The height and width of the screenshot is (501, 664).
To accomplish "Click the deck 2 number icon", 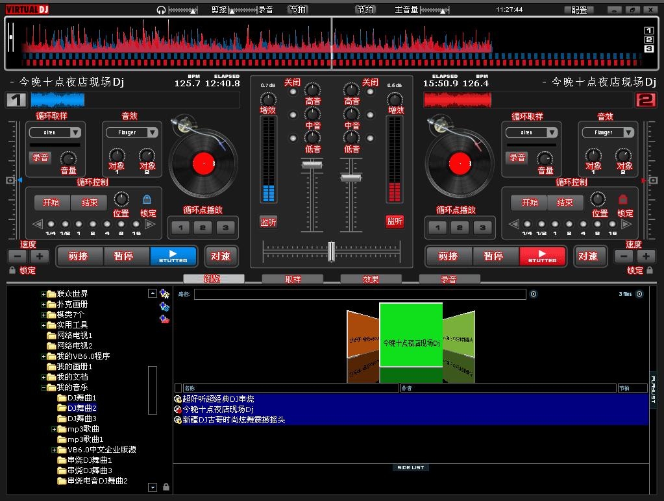I will tap(646, 100).
